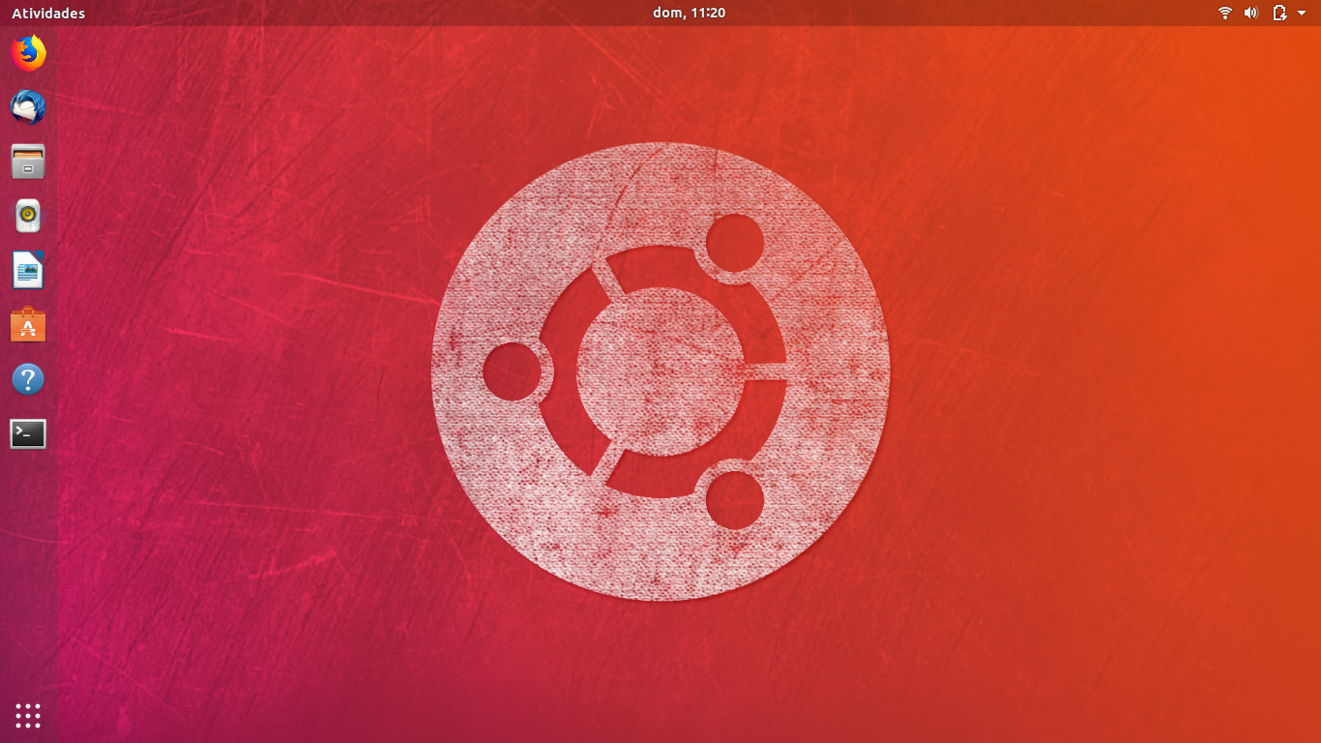Open Ubuntu Software store icon
Screen dimensions: 1321x743
[28, 325]
